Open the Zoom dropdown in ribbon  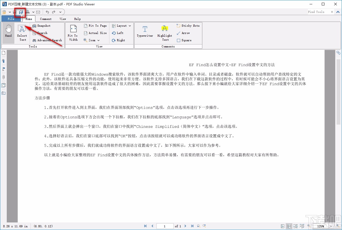click(x=92, y=40)
